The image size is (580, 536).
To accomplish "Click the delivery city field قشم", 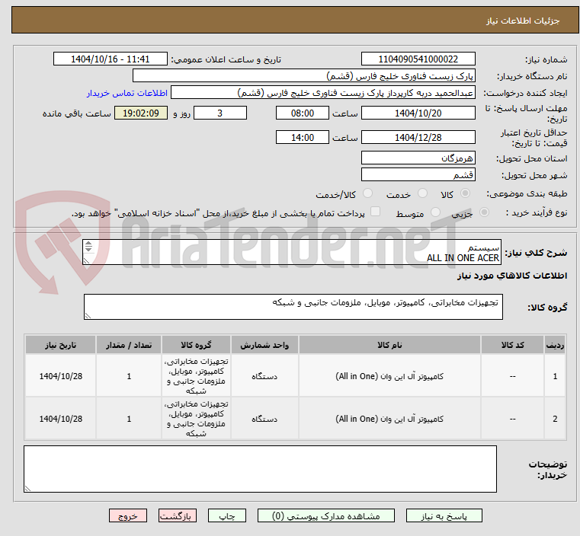I will tap(418, 174).
